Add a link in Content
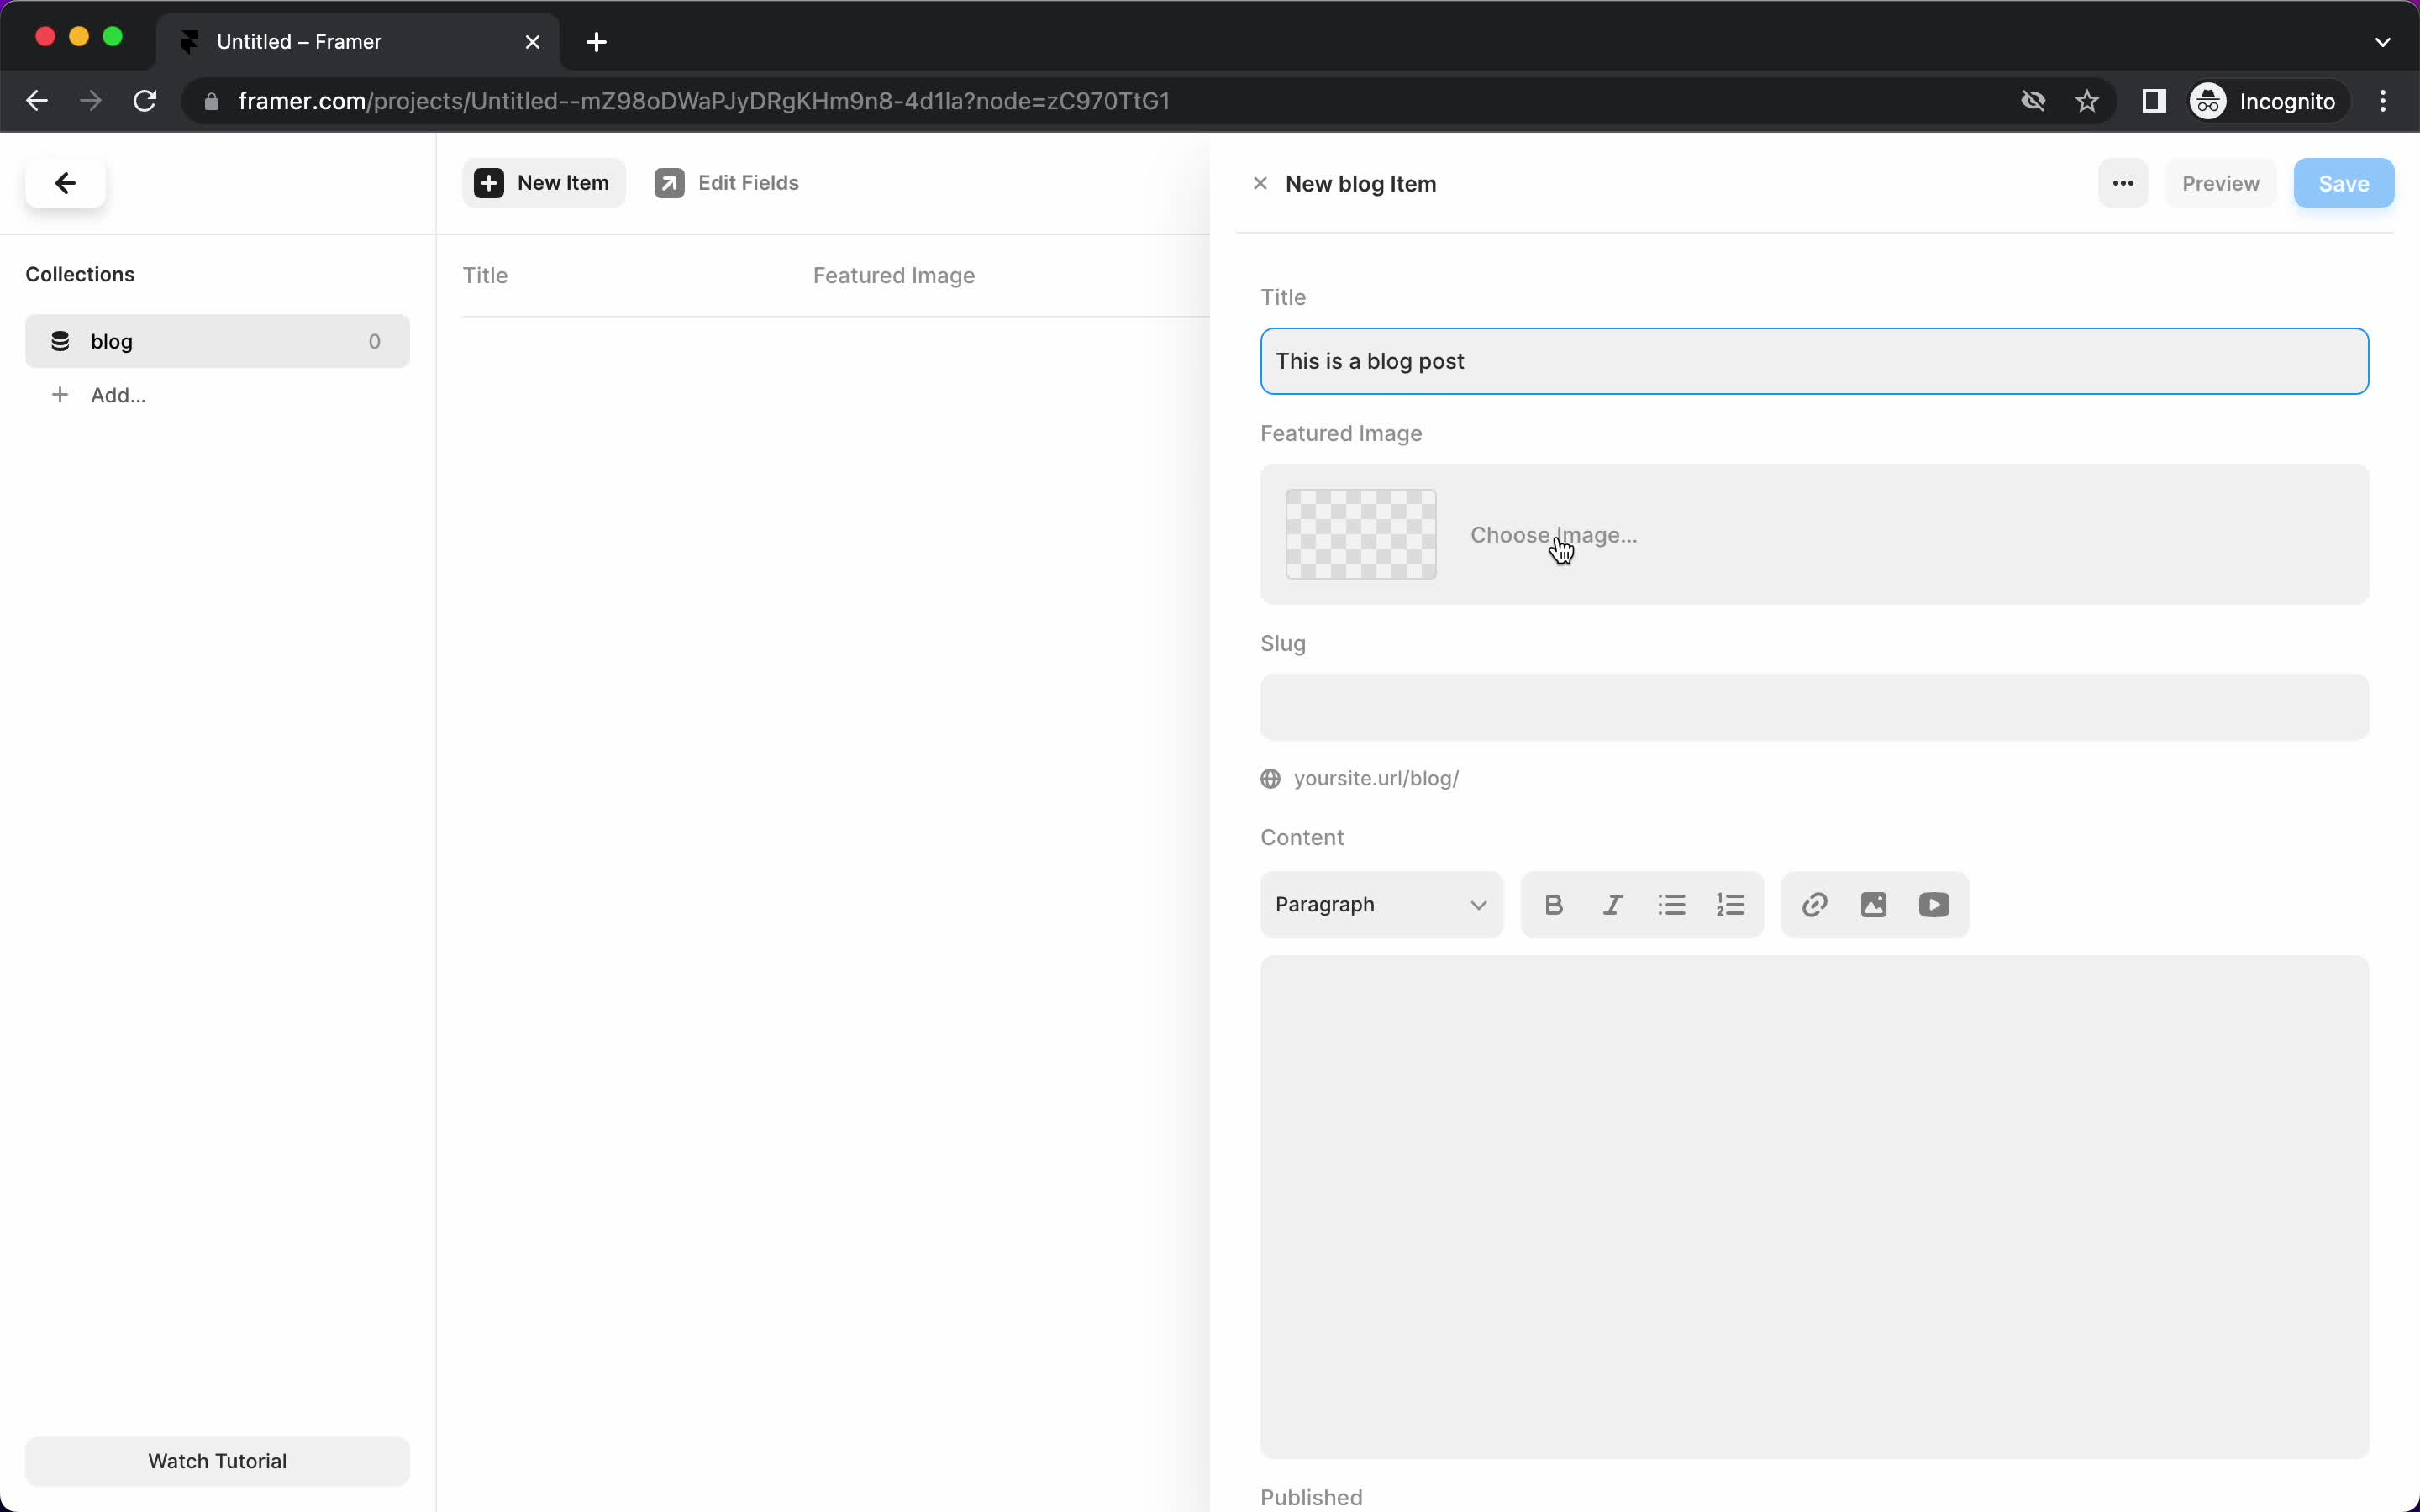The height and width of the screenshot is (1512, 2420). 1814,905
